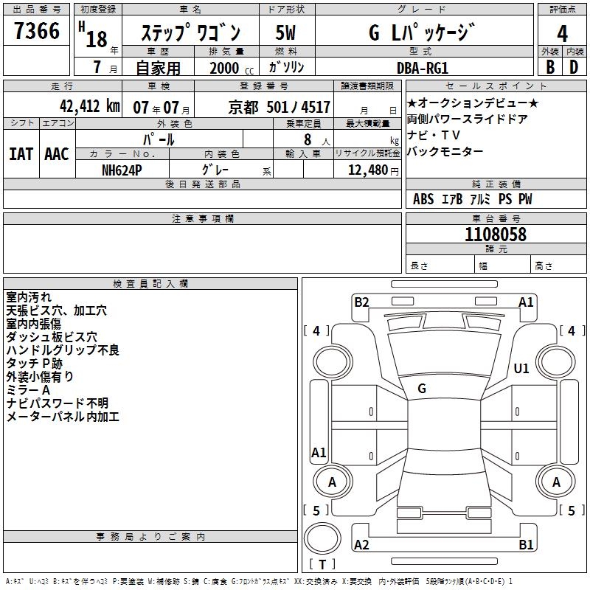This screenshot has height=590, width=590.
Task: Click the equipment line ABS エアB アルミ PS PW
Action: [x=473, y=199]
